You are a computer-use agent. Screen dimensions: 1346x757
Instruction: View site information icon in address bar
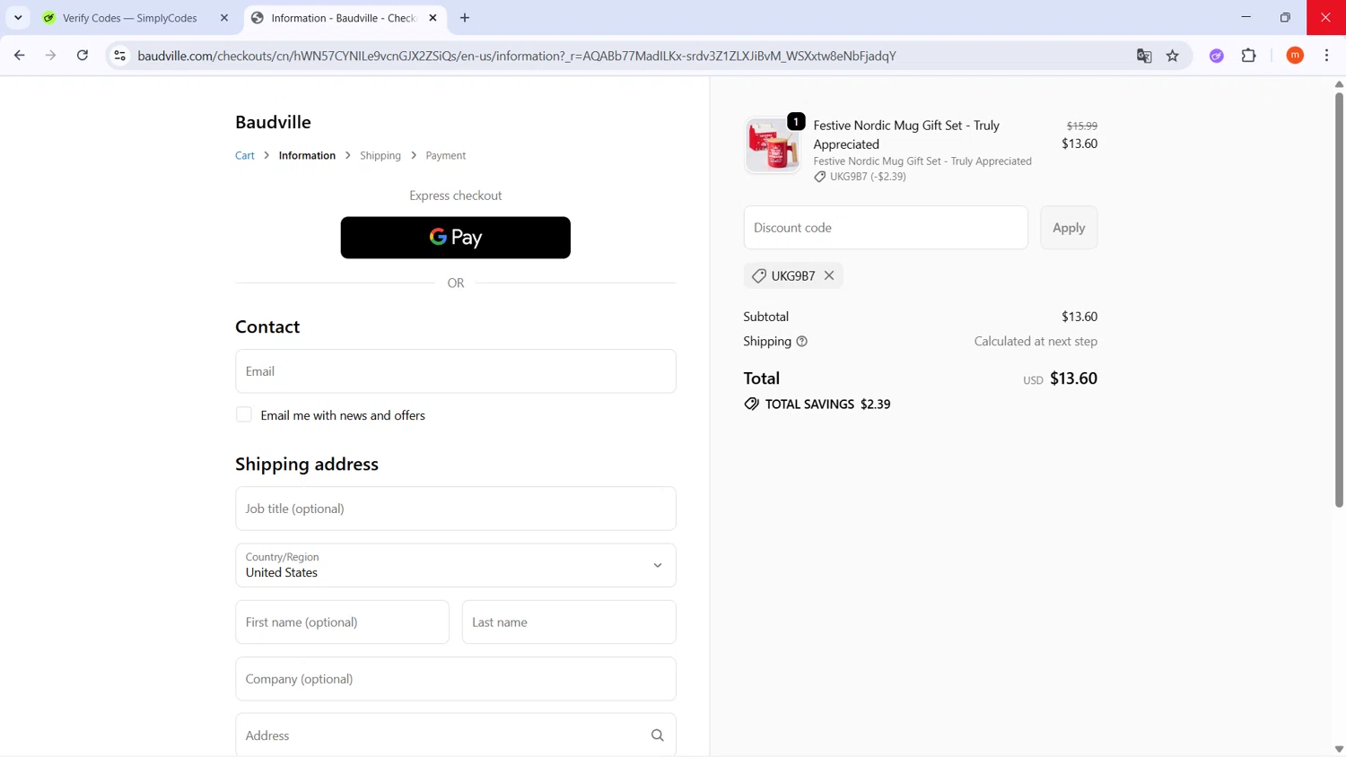tap(119, 56)
